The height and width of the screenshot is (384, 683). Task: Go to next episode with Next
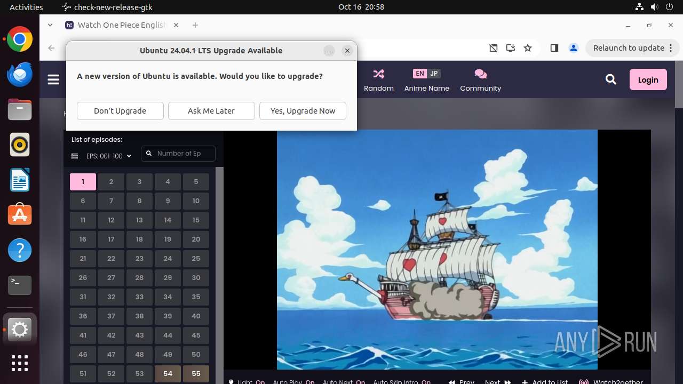pos(498,382)
